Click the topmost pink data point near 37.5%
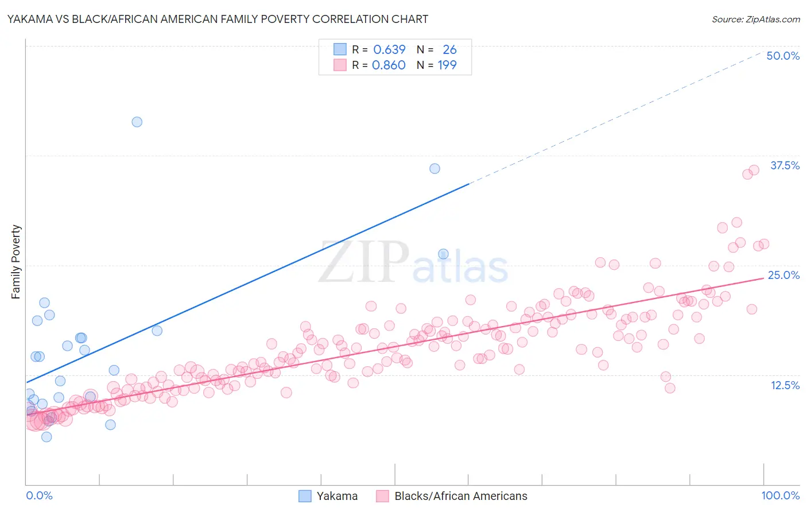The image size is (807, 512). tap(754, 170)
